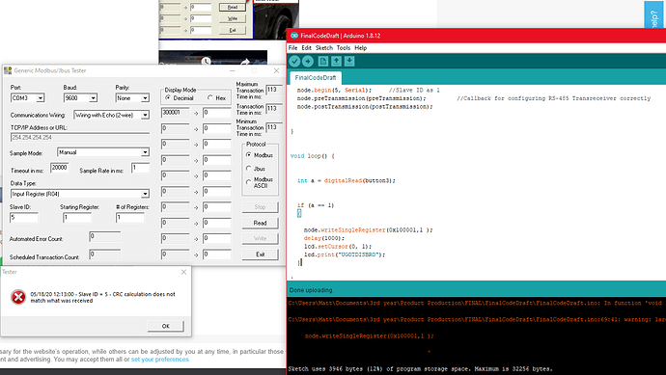Click the Scheduled Transaction Count field
The image size is (666, 375).
coord(105,254)
